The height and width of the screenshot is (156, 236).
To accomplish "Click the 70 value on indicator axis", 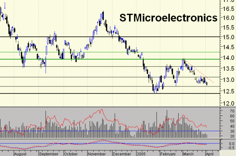I will click(232, 111).
